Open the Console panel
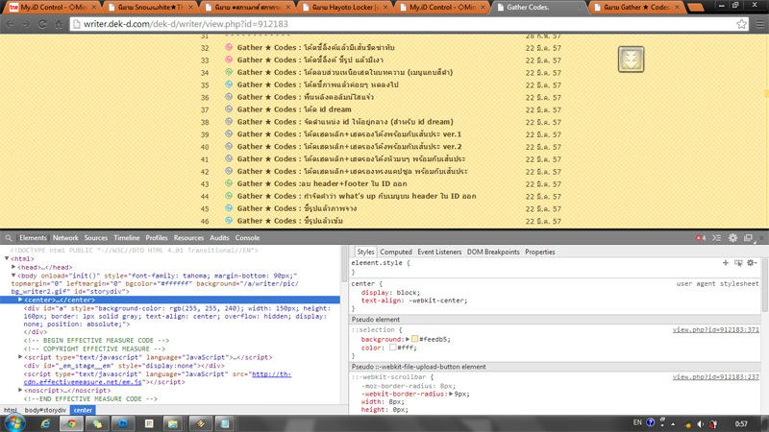769x432 pixels. click(x=247, y=238)
